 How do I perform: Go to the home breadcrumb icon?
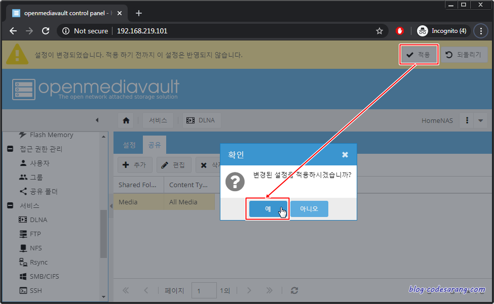click(x=126, y=120)
